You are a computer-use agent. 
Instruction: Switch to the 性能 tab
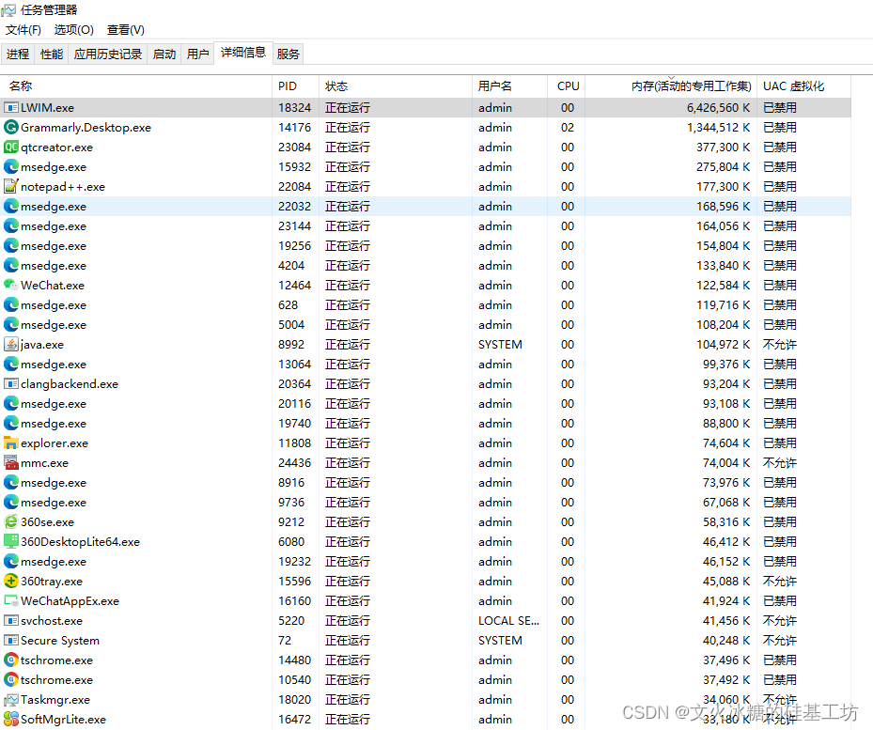point(52,54)
